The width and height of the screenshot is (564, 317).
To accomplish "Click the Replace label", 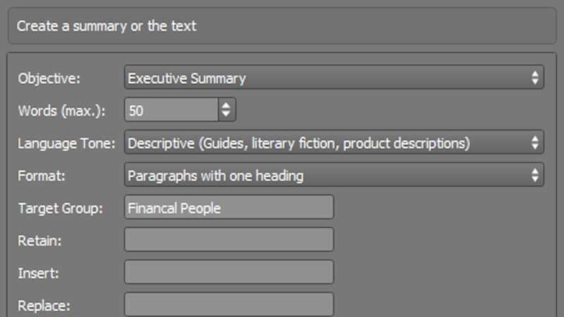I will 44,305.
